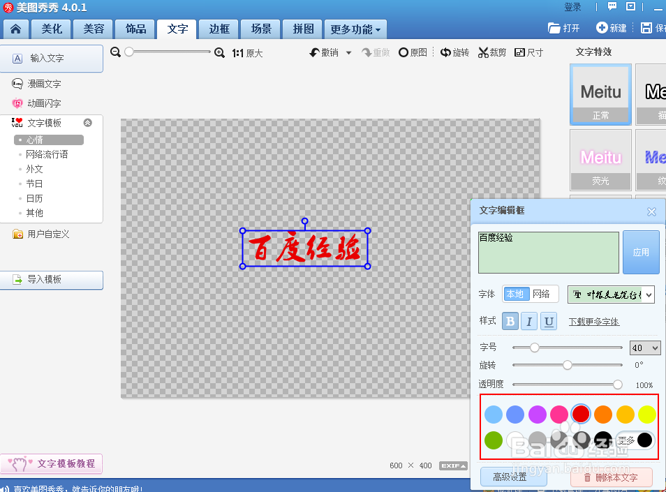Screen dimensions: 666x492
Task: Click 登录 to sign in
Action: [572, 7]
